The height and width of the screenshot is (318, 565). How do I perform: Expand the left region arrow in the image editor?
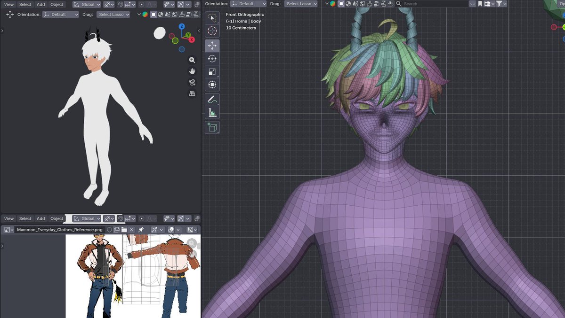pos(2,245)
